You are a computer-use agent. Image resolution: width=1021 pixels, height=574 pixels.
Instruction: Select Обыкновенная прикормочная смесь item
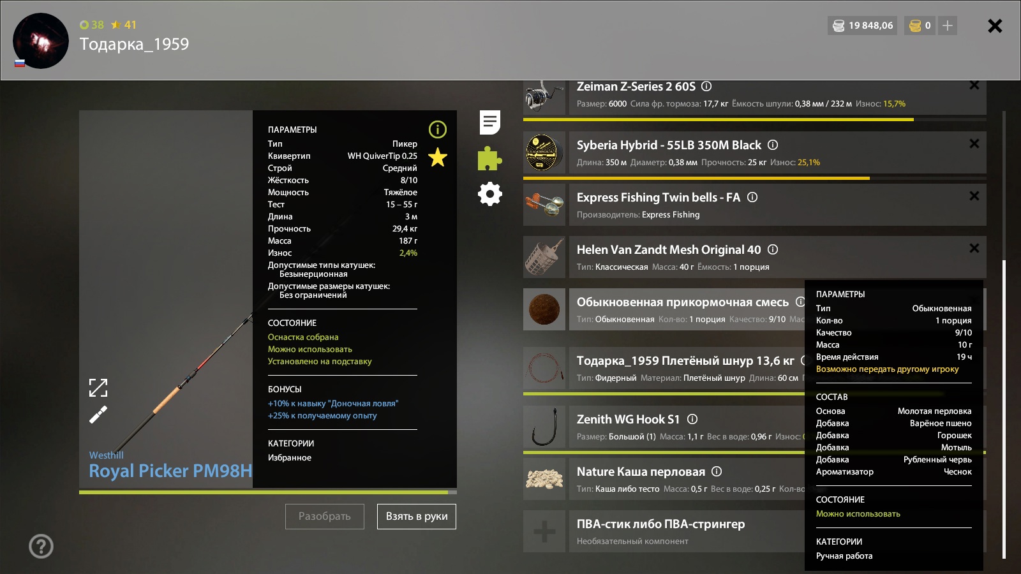[x=683, y=302]
